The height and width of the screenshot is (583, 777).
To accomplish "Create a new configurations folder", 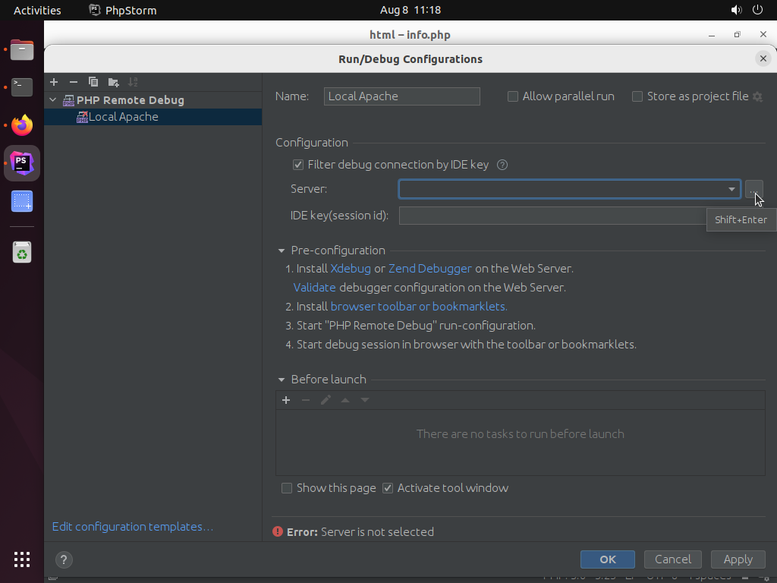I will (114, 82).
